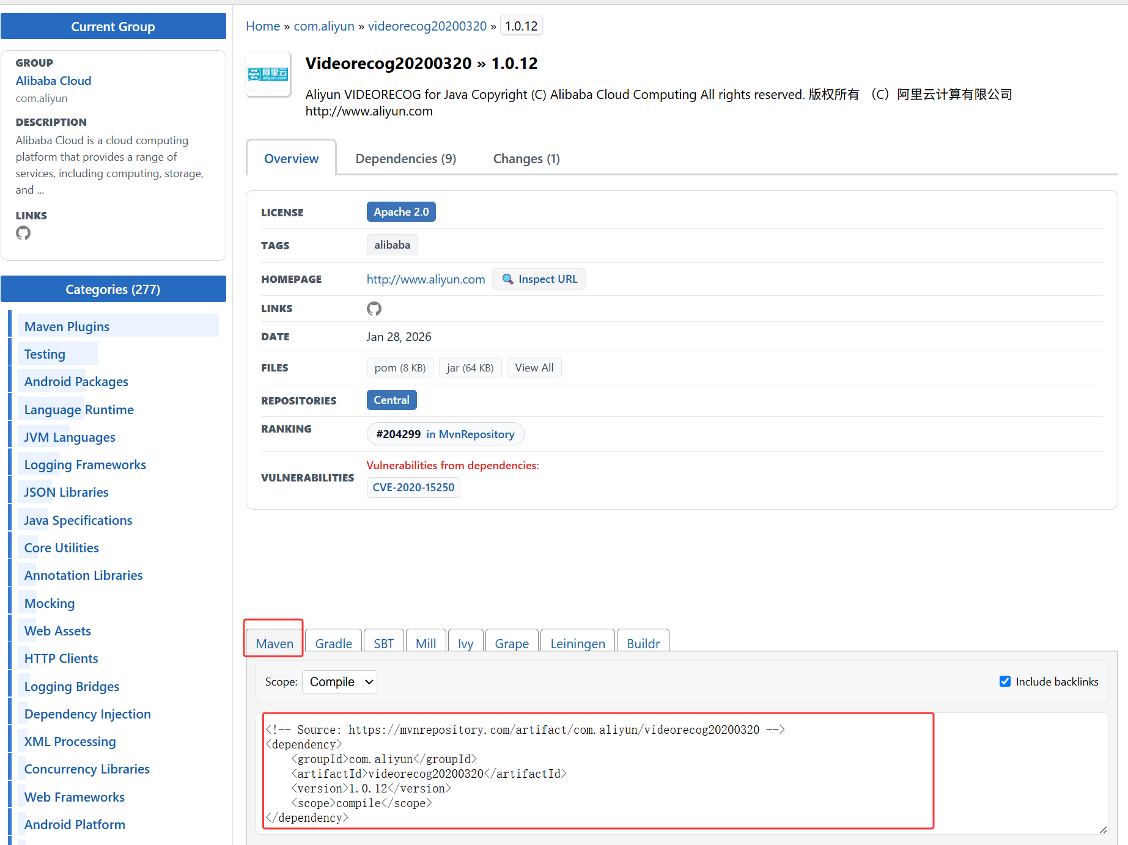Open Web Frameworks category
1128x845 pixels.
coord(75,797)
